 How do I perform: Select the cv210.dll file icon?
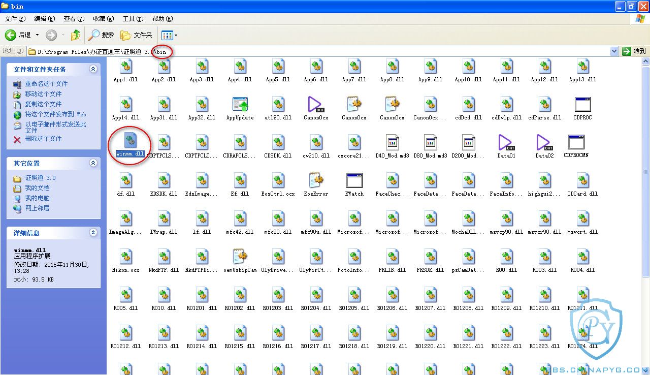click(x=316, y=142)
